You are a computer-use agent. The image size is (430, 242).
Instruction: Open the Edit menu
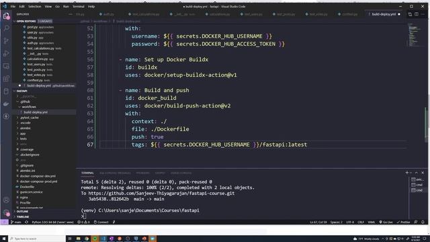(21, 6)
